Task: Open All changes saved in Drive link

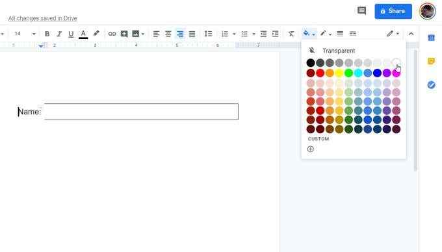Action: pos(42,18)
